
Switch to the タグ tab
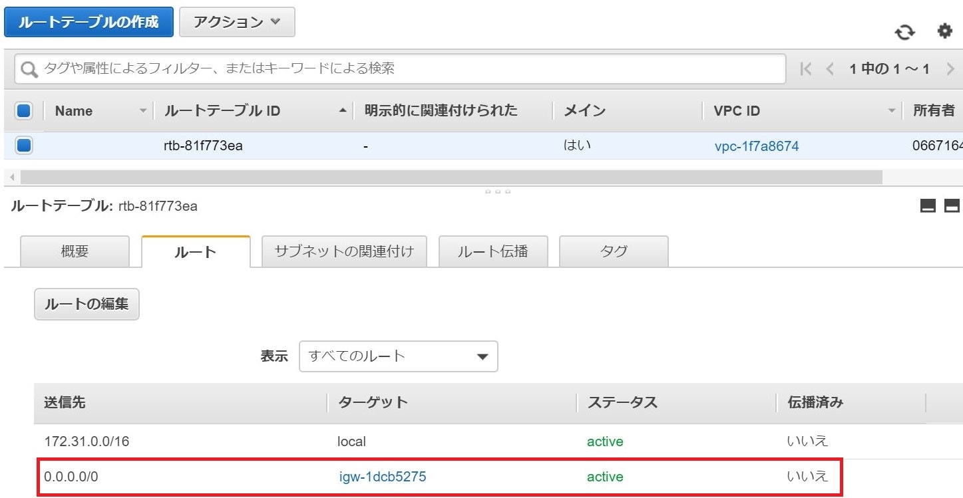[x=614, y=251]
